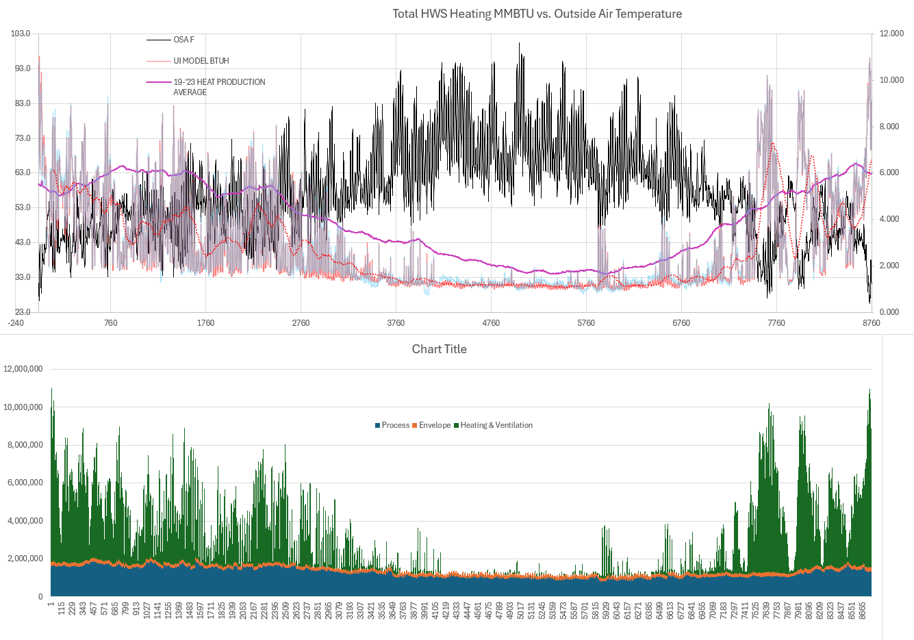Image resolution: width=914 pixels, height=640 pixels.
Task: Click the '19-'23 HEAT PRODUCTION AVERAGE' legend label
Action: coord(219,87)
